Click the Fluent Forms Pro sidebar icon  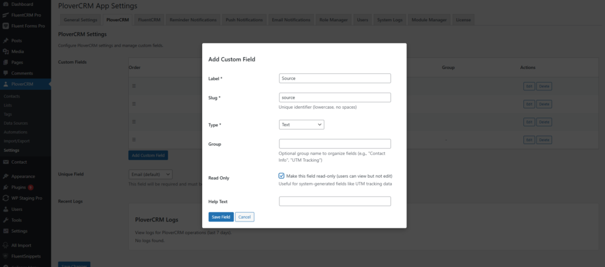(x=6, y=26)
